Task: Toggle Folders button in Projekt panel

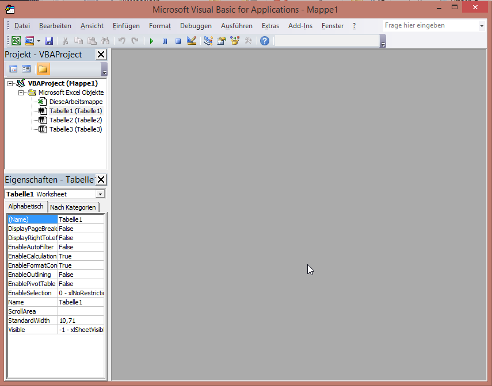Action: tap(43, 69)
